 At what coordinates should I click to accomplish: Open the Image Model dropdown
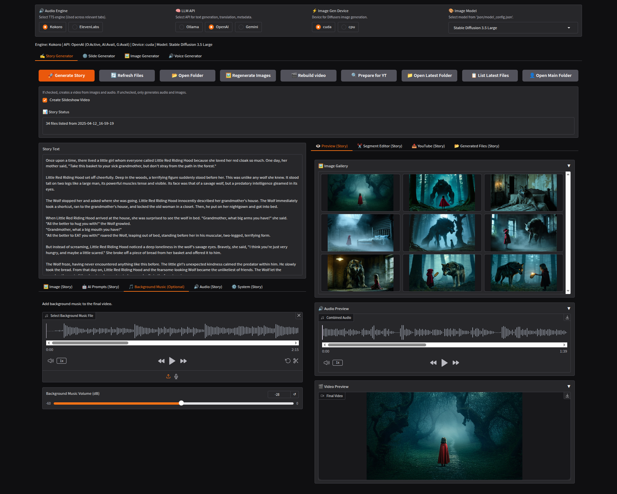click(x=513, y=28)
